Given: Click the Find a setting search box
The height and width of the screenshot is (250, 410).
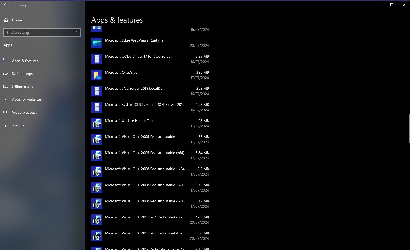Looking at the screenshot, I should tap(40, 33).
